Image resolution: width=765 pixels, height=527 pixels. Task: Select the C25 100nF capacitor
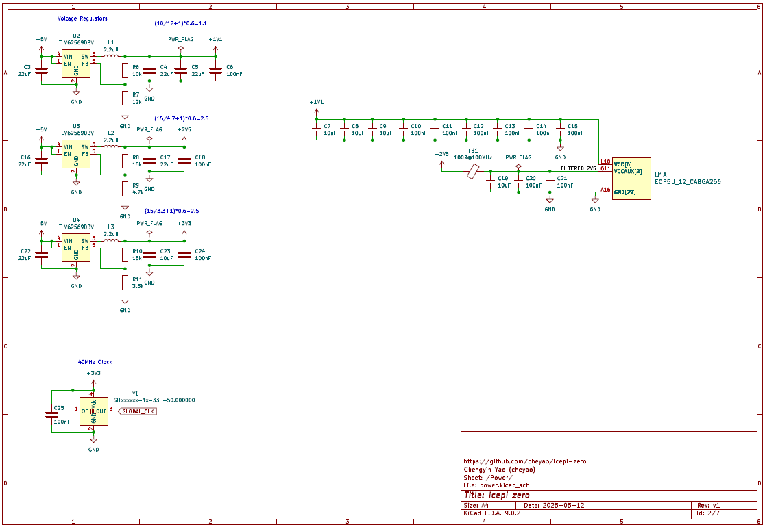(x=51, y=414)
